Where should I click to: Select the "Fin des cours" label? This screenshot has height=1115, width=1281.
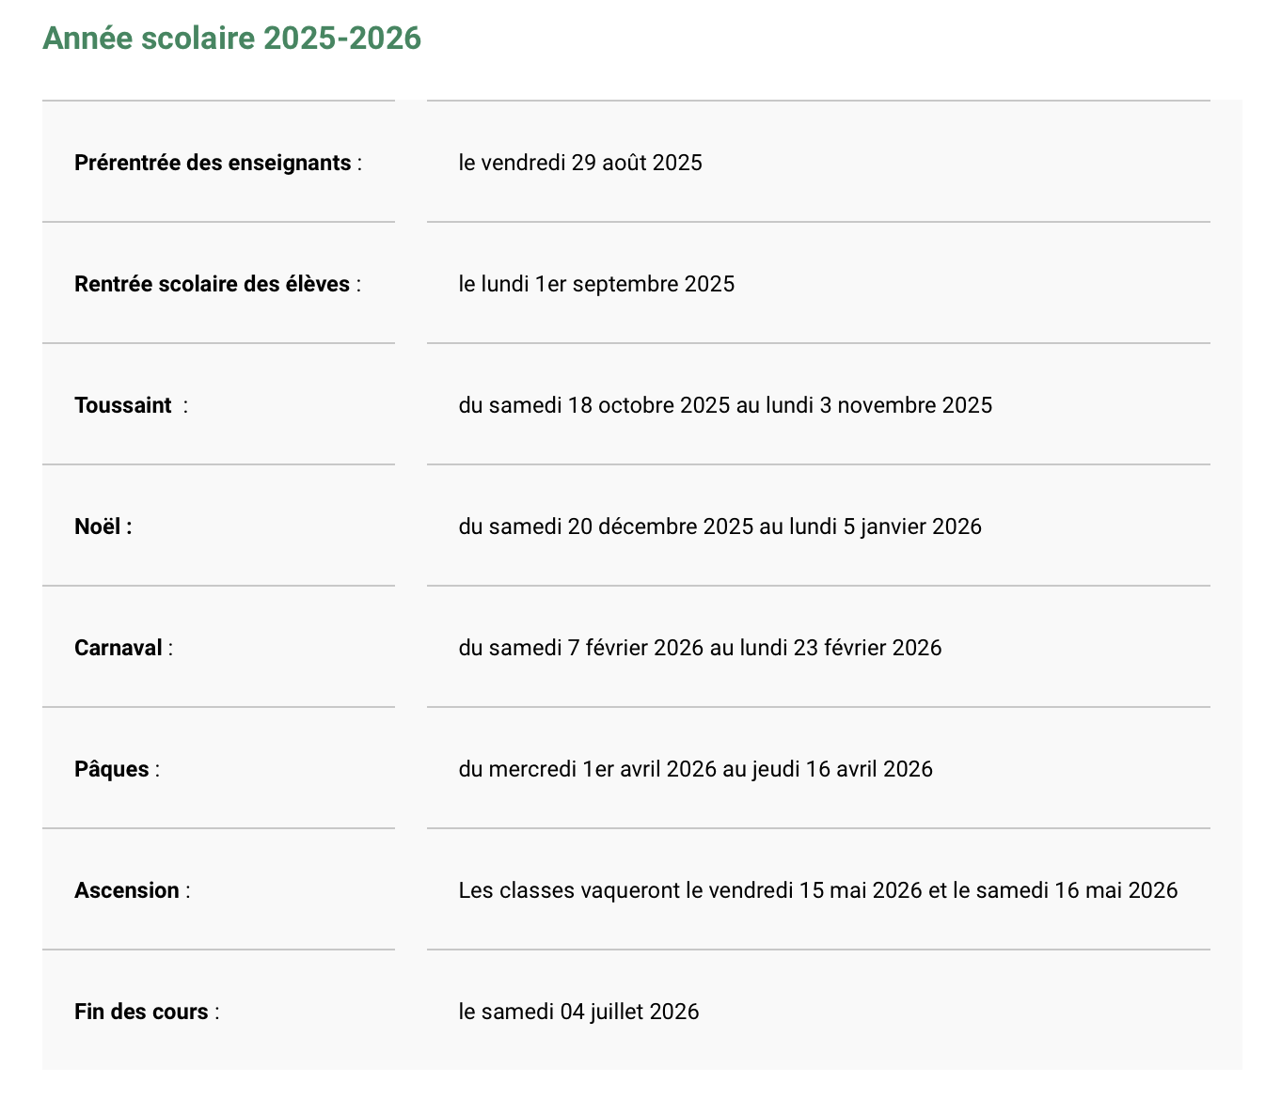141,1012
